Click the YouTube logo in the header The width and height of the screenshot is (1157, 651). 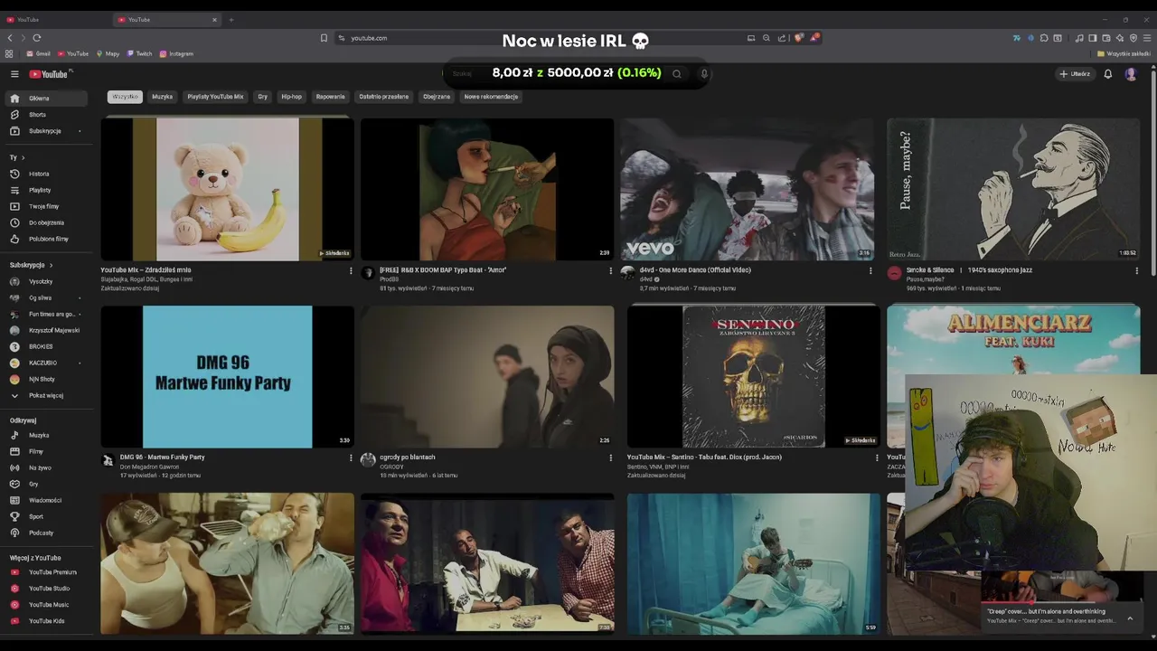[48, 74]
